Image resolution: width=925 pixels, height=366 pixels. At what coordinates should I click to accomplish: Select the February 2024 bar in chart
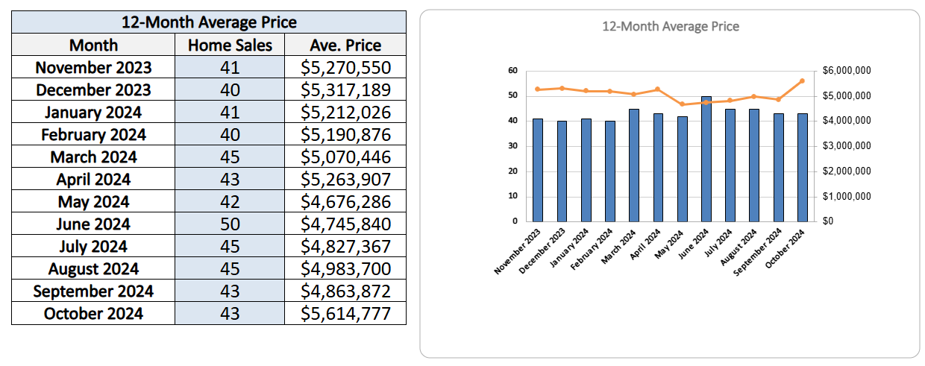click(x=610, y=171)
